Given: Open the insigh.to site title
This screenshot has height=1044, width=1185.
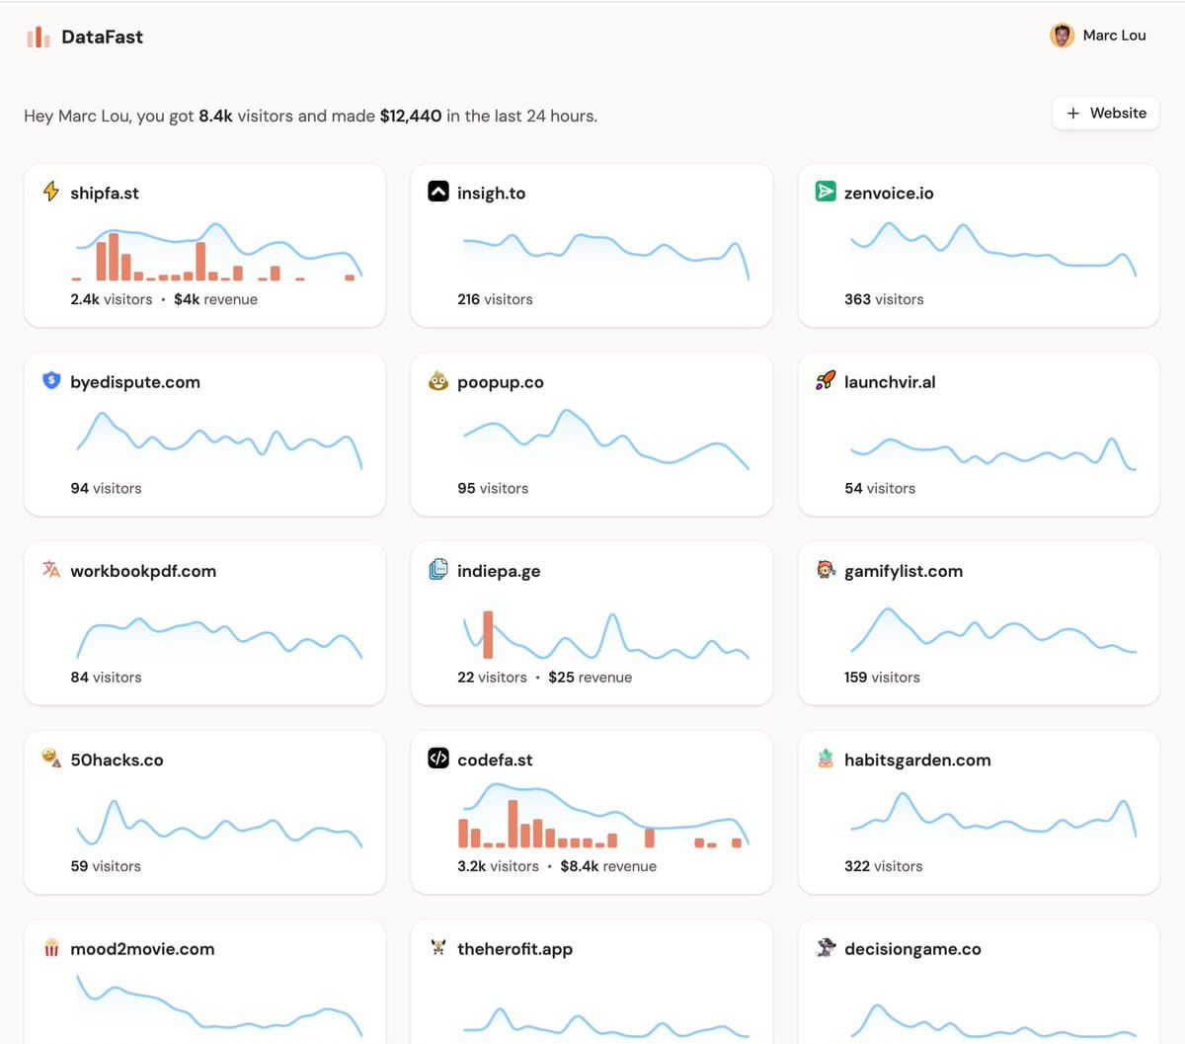Looking at the screenshot, I should point(491,193).
